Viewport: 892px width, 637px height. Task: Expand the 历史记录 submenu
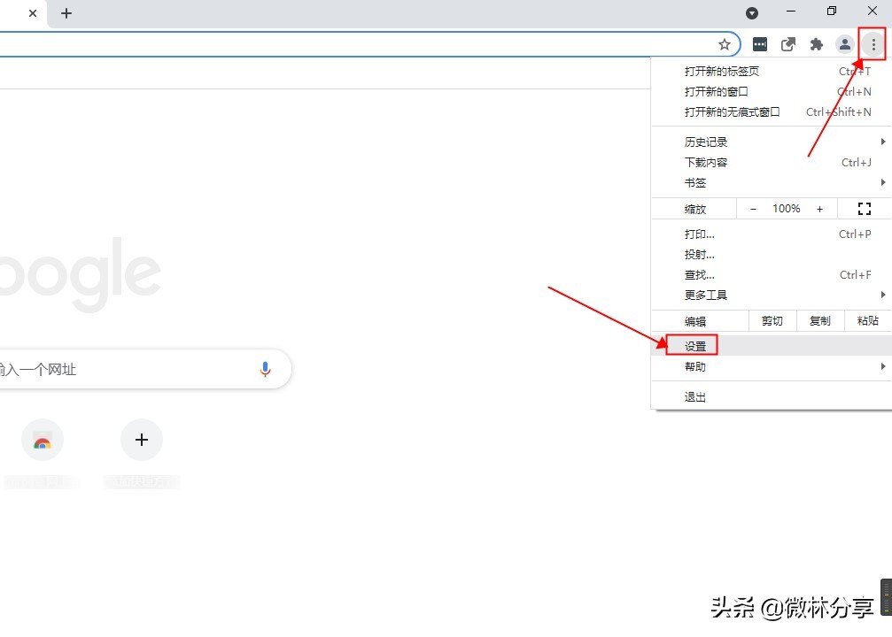(707, 141)
